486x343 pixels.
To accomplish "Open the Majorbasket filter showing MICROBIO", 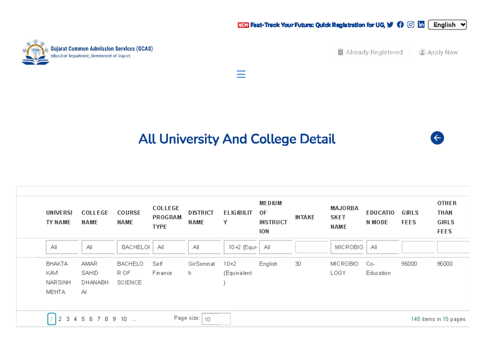I will (x=347, y=247).
